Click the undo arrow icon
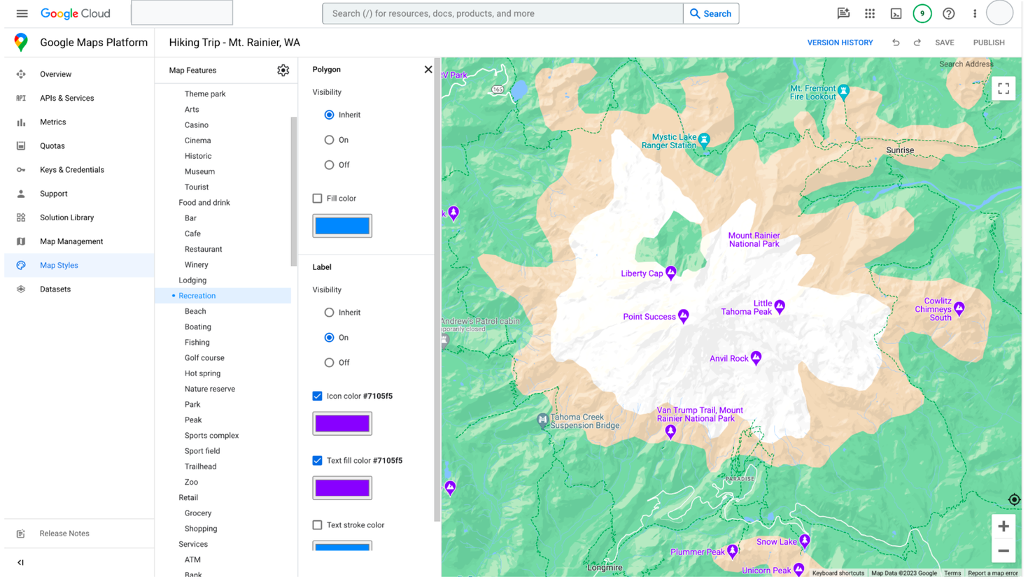The height and width of the screenshot is (579, 1028). tap(895, 43)
